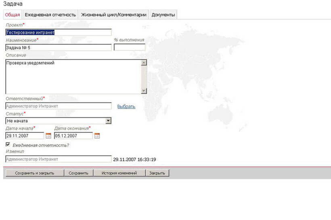Click the Закрыть button
331x220 pixels.
pyautogui.click(x=157, y=173)
